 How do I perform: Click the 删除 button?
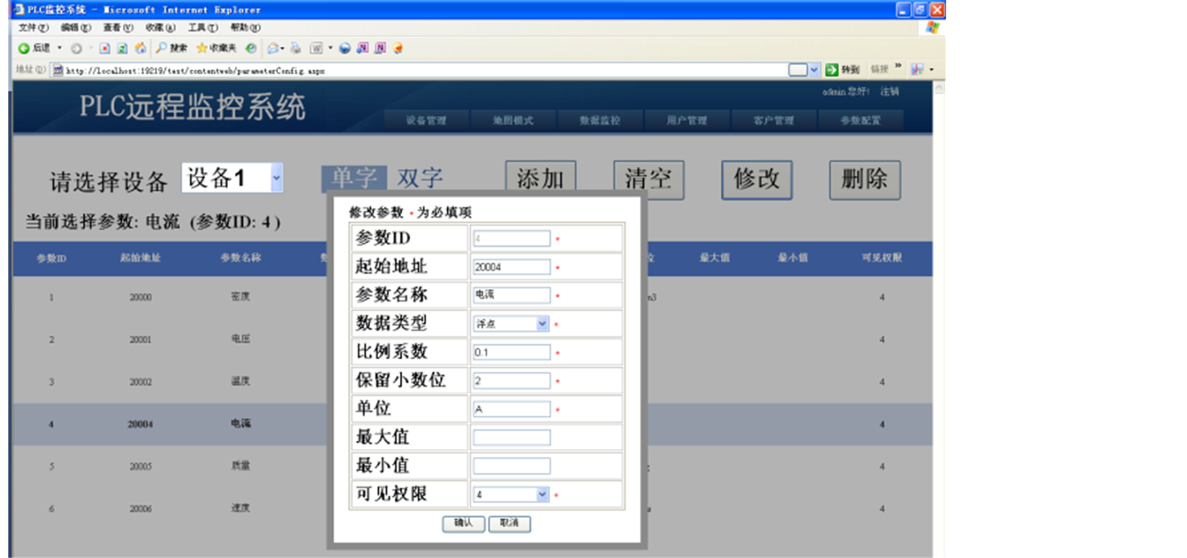864,180
